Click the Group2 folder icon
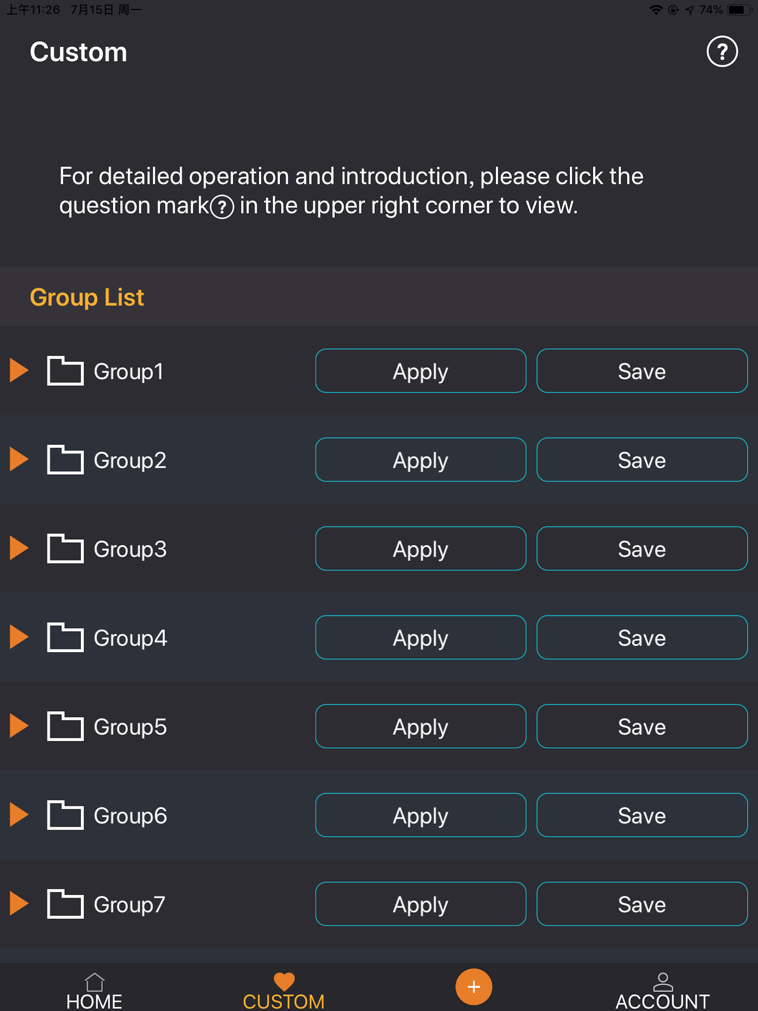758x1011 pixels. [x=66, y=459]
